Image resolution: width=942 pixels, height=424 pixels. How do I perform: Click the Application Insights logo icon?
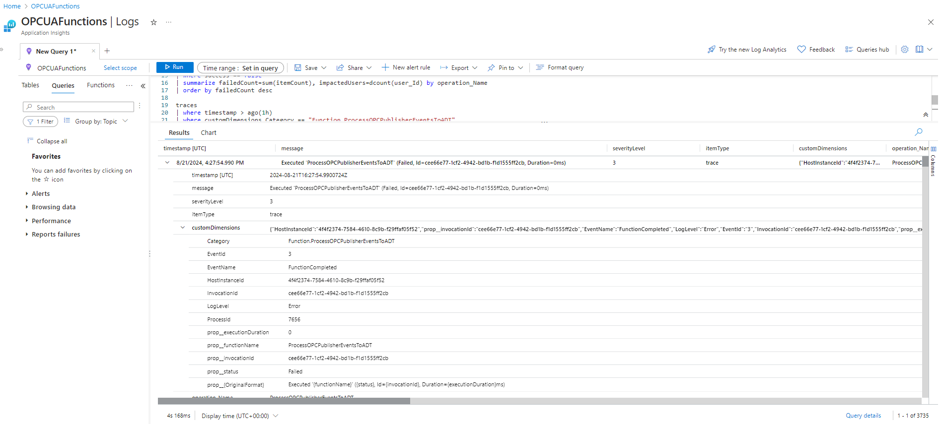pos(10,26)
